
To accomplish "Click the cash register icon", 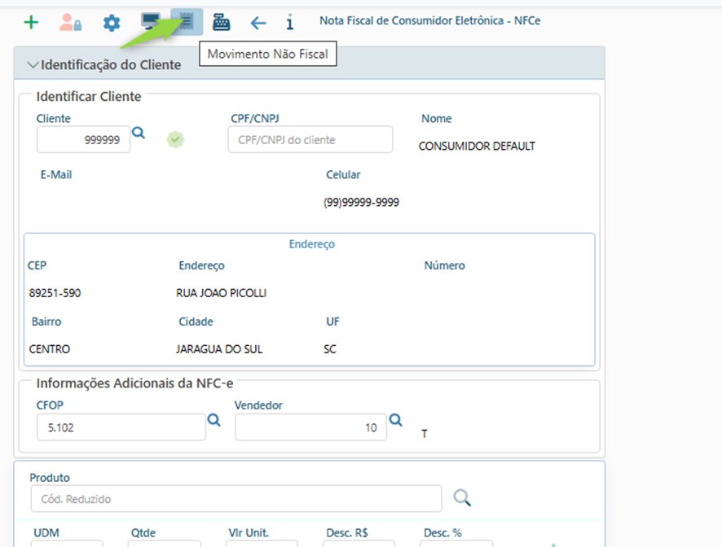I will (221, 23).
